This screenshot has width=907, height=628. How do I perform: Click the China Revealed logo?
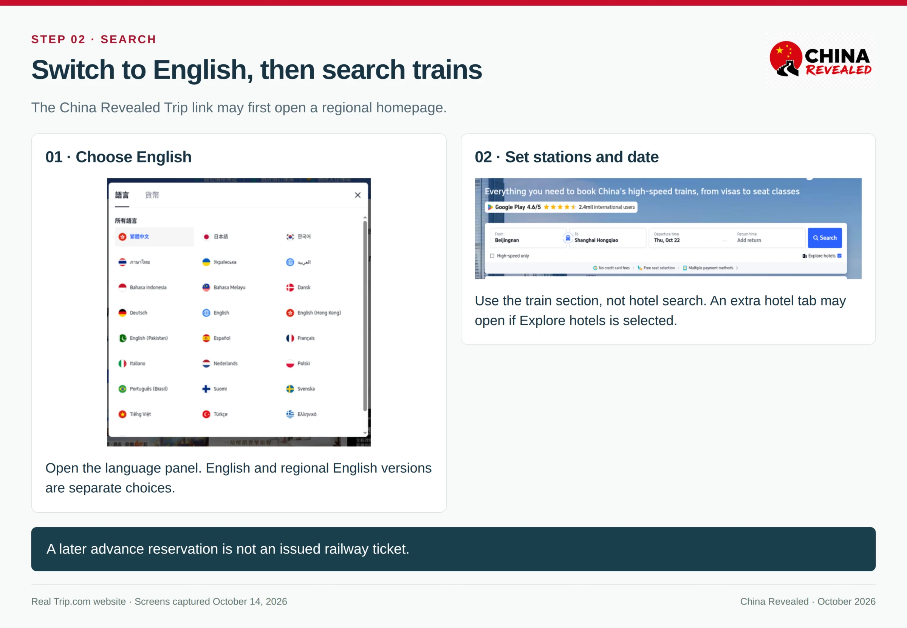820,59
